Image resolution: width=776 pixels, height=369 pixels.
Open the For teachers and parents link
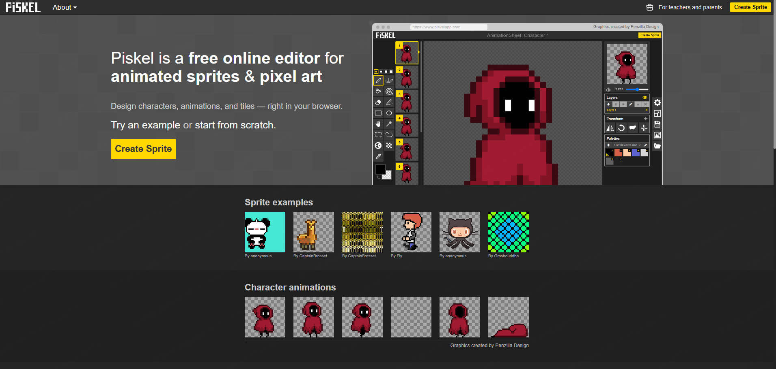690,7
